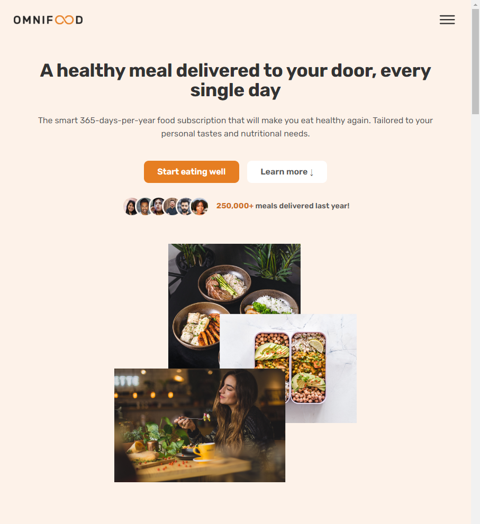
Task: Click the 250,000+ meals delivered text
Action: [283, 206]
